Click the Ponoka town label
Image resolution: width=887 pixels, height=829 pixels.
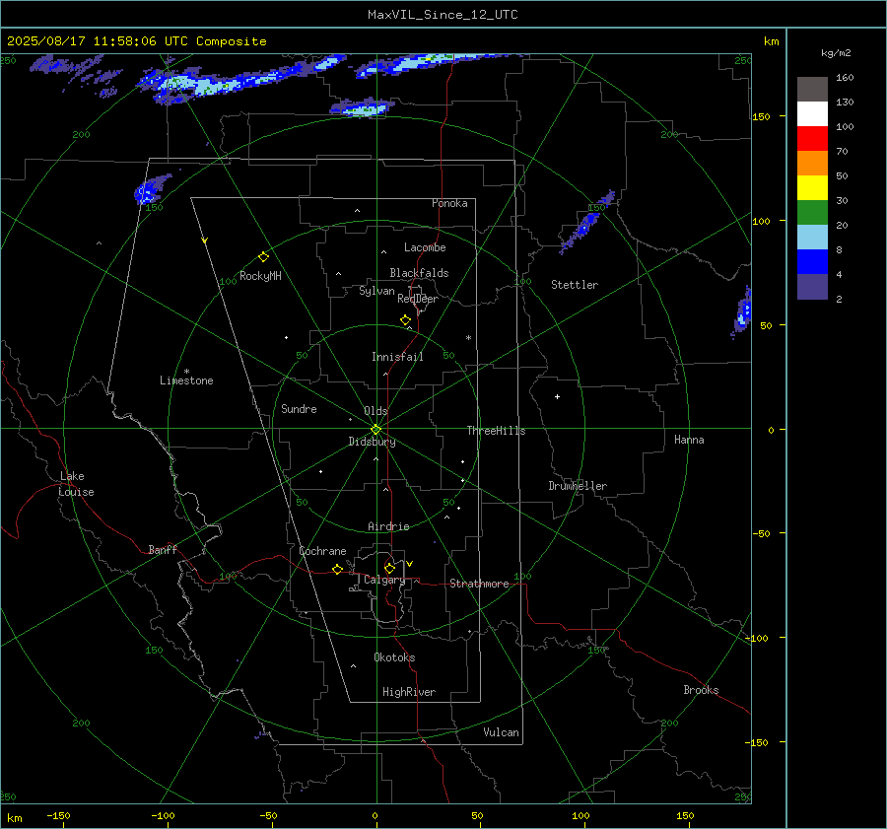coord(449,203)
